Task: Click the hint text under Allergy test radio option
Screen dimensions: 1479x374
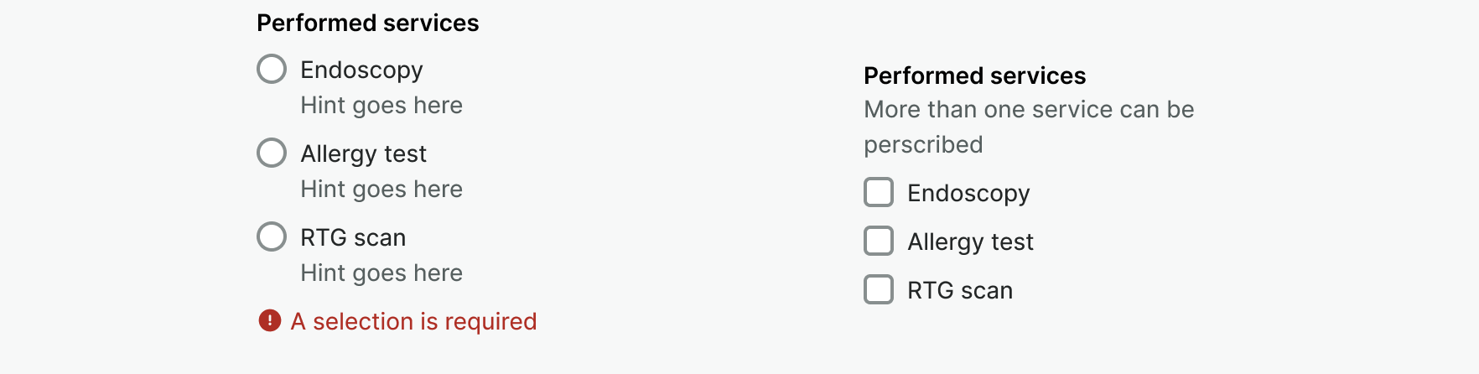Action: [381, 189]
